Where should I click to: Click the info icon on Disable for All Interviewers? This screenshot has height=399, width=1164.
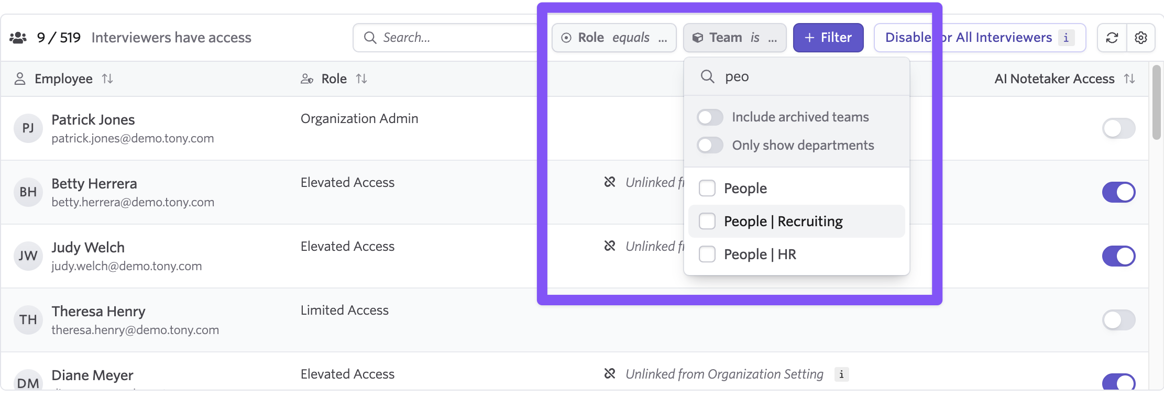(x=1066, y=38)
